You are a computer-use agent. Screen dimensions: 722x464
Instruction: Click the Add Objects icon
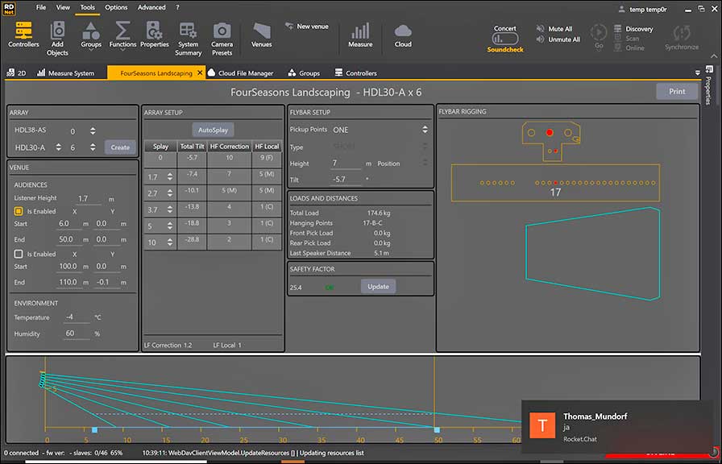[x=57, y=34]
